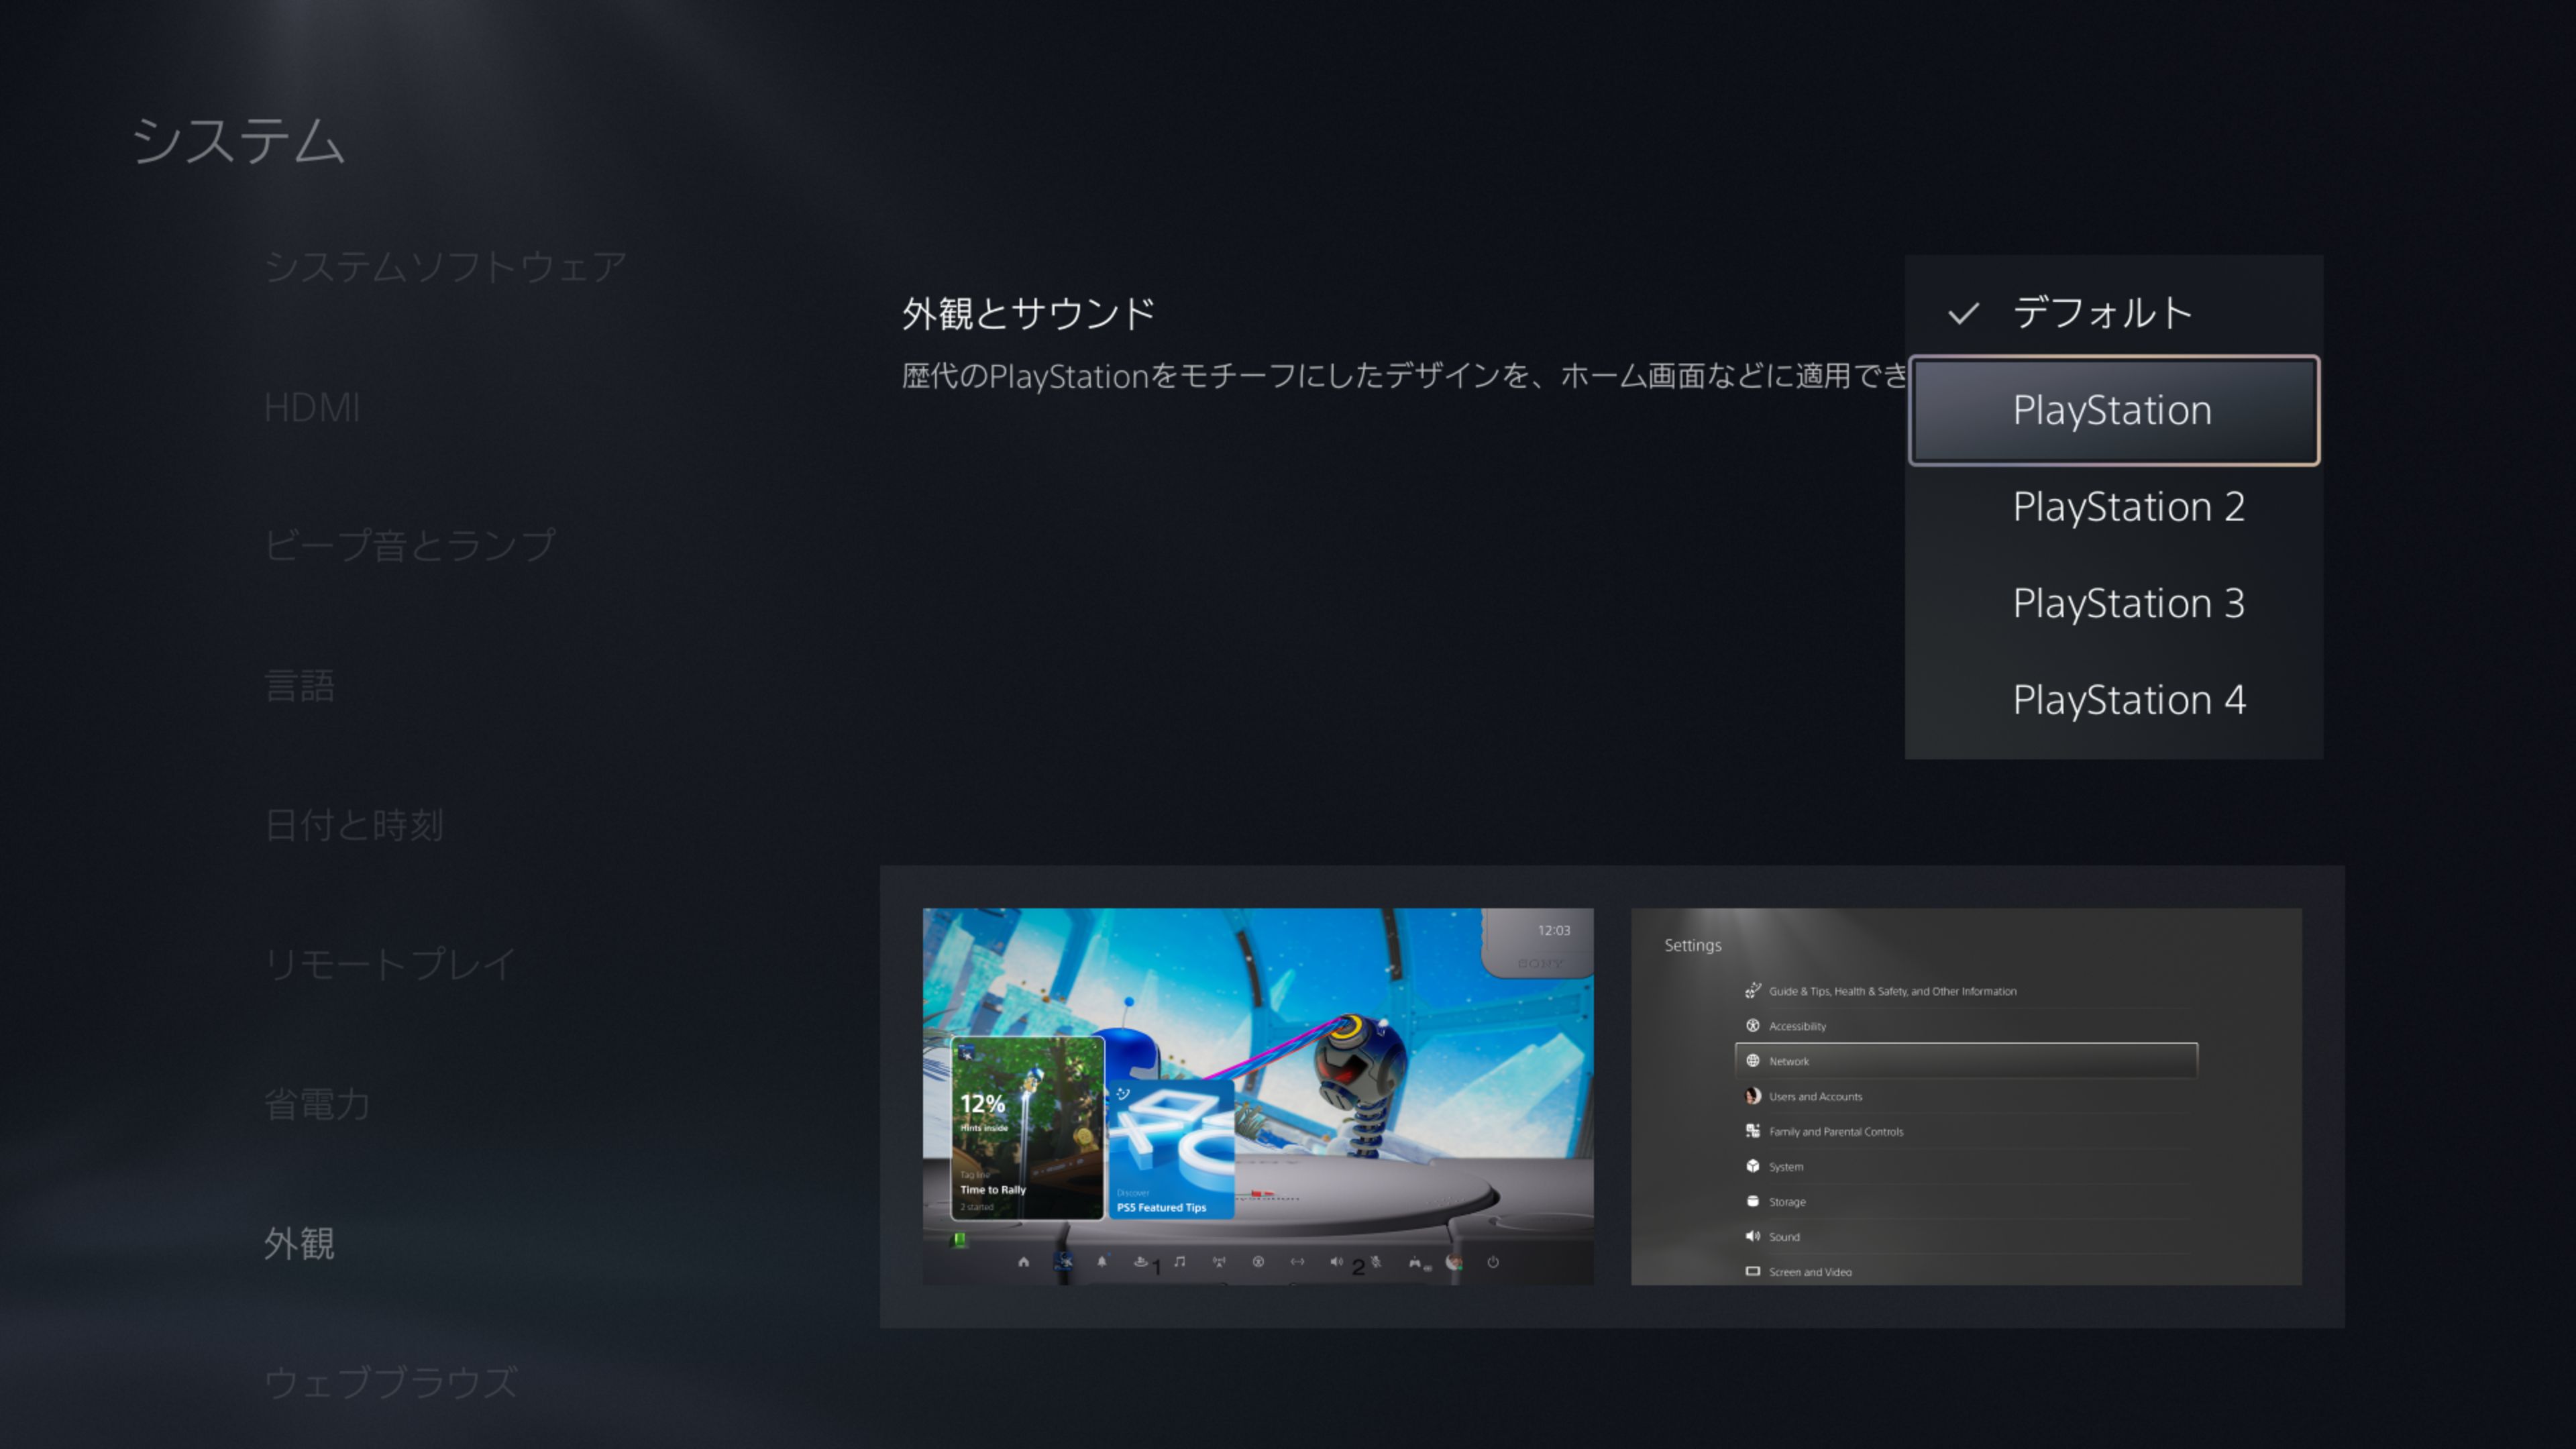This screenshot has height=1449, width=2576.
Task: Go to システムソフトウェア settings
Action: (445, 267)
